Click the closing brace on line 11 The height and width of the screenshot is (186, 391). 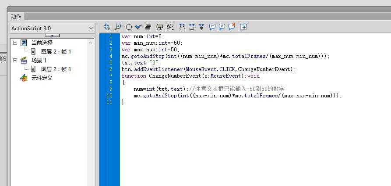(x=123, y=102)
